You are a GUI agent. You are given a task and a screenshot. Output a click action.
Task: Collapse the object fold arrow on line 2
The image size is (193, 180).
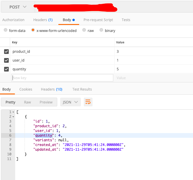click(13, 117)
